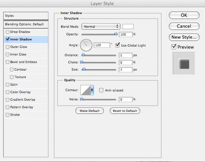This screenshot has width=205, height=162.
Task: Click the Angle value field
Action: [x=102, y=45]
